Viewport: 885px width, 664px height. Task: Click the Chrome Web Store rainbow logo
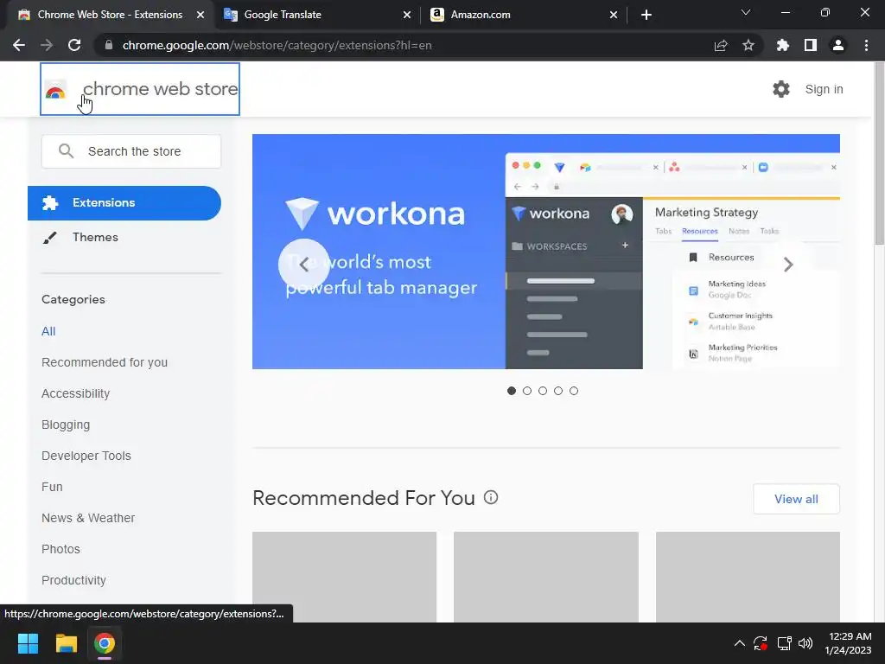click(55, 89)
